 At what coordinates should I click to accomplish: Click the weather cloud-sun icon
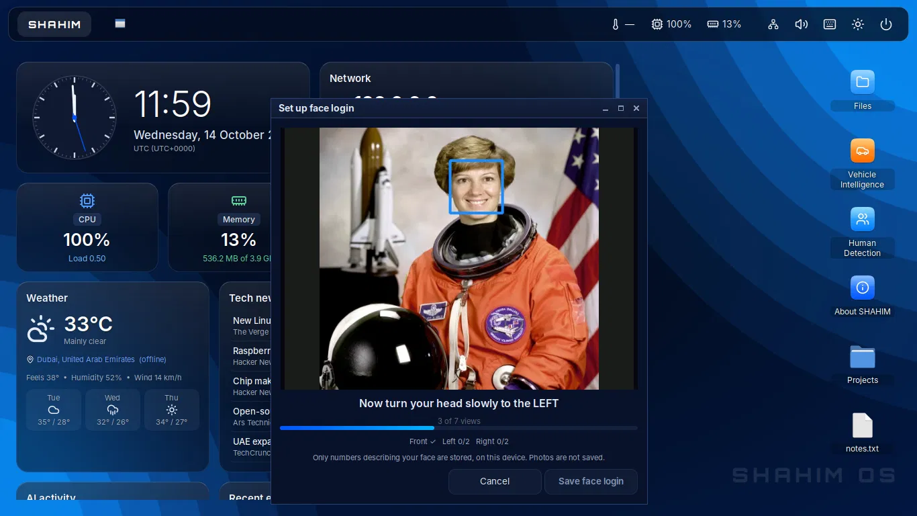coord(41,329)
